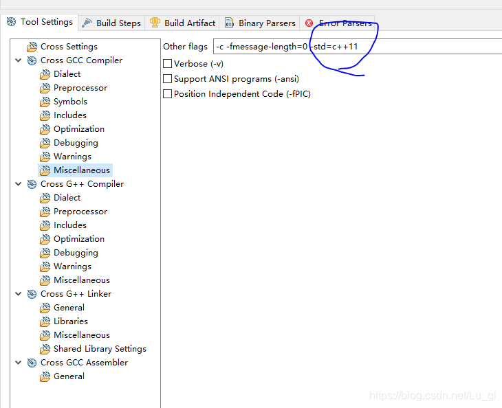Click the Cross Settings folder icon
Screen dimensions: 502x408
[32, 47]
